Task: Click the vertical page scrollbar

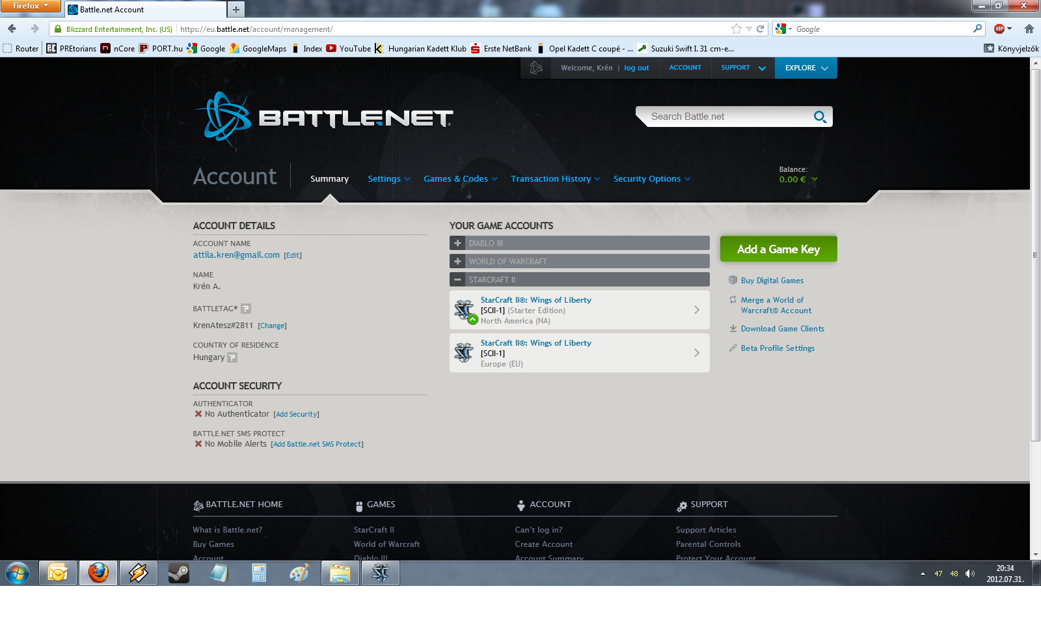Action: point(1035,255)
